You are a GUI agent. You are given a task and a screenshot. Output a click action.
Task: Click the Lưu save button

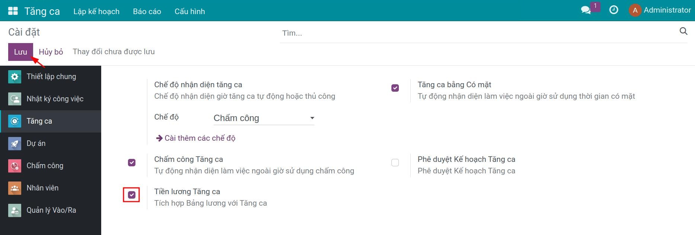[20, 52]
